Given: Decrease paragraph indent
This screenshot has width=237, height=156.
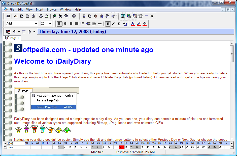Looking at the screenshot, I should [x=88, y=24].
